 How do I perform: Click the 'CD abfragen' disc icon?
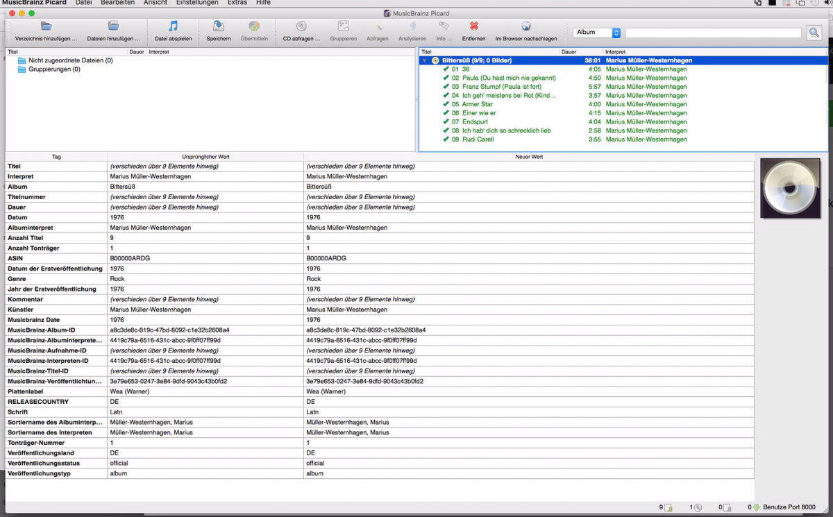pos(301,26)
